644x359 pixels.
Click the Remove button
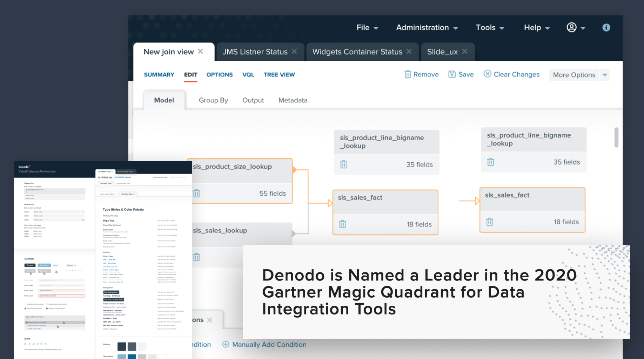[x=421, y=74]
